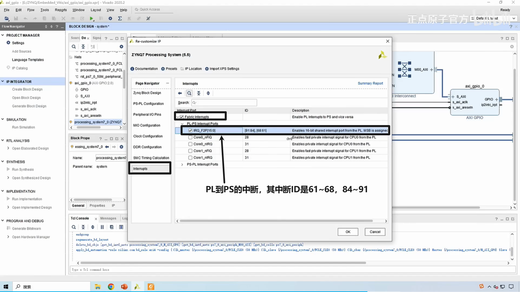
Task: Open Block Properties settings gear
Action: pos(121,147)
